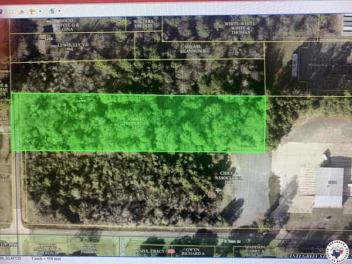Expand the dropdown arrow beside the measure tool

pyautogui.click(x=40, y=11)
